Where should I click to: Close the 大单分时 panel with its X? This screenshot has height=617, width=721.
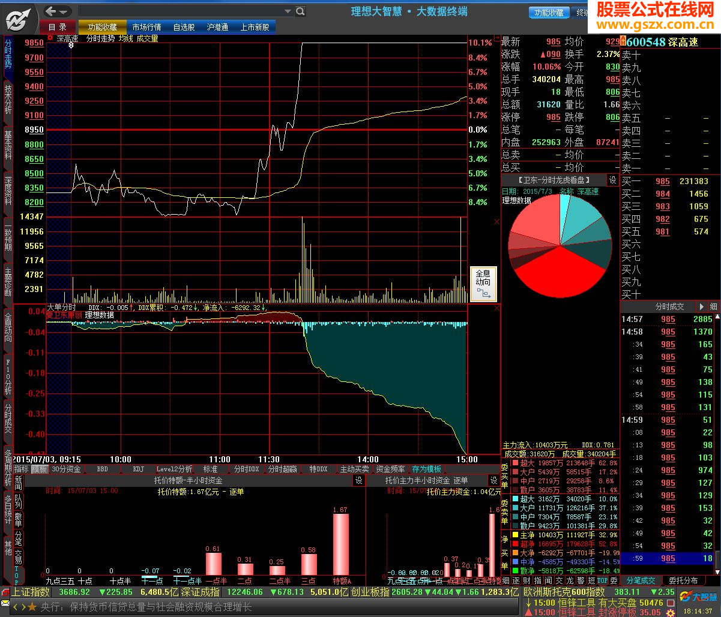click(x=496, y=308)
